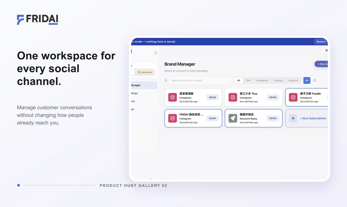Click Instagram icon on 量子力學 Foodie card
This screenshot has width=347, height=207.
293,97
